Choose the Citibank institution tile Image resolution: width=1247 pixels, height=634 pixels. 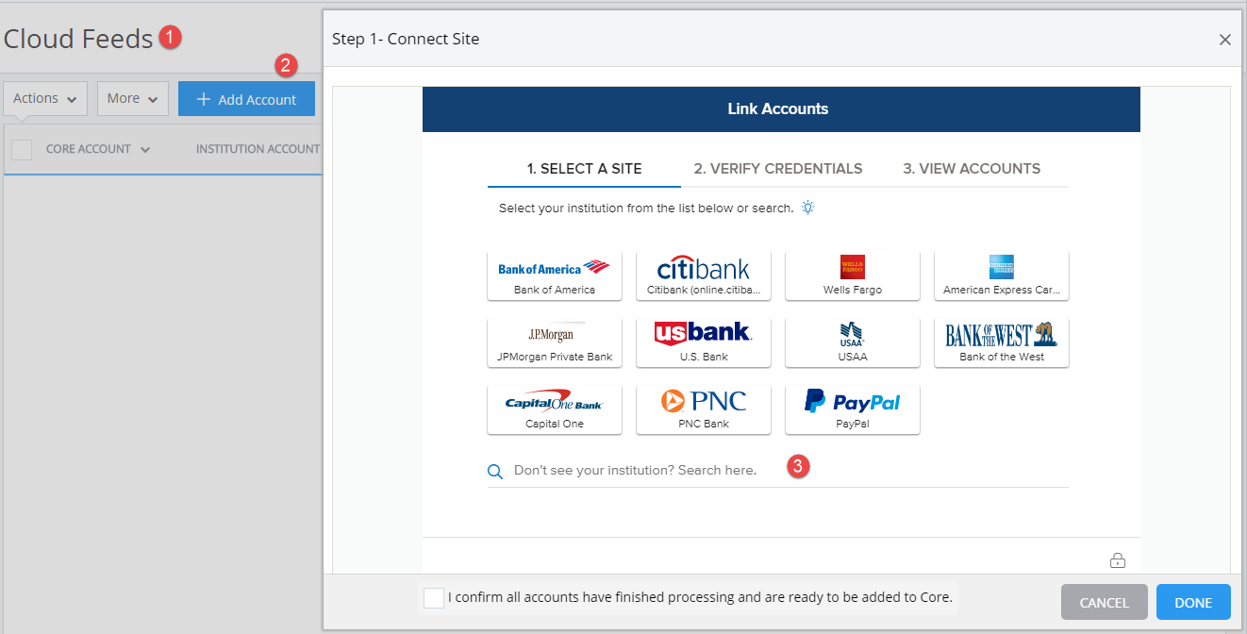coord(704,275)
